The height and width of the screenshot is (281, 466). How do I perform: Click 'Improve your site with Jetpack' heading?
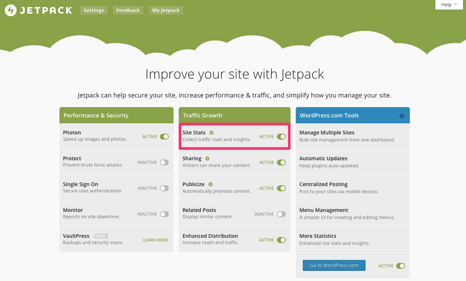234,74
